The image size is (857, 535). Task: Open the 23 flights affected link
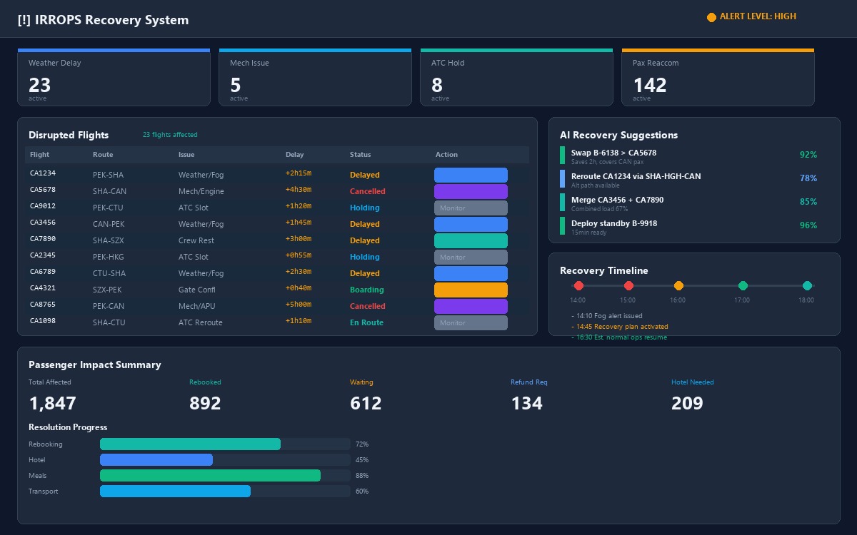coord(170,135)
